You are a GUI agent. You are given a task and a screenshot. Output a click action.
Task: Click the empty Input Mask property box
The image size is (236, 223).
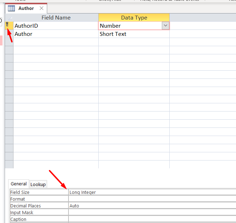pyautogui.click(x=152, y=212)
